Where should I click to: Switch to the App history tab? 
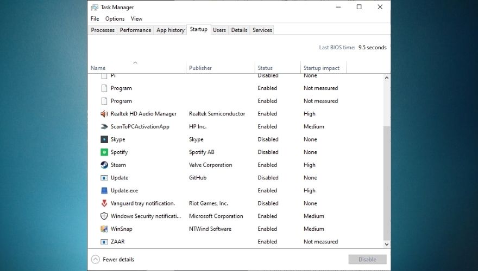[x=171, y=30]
